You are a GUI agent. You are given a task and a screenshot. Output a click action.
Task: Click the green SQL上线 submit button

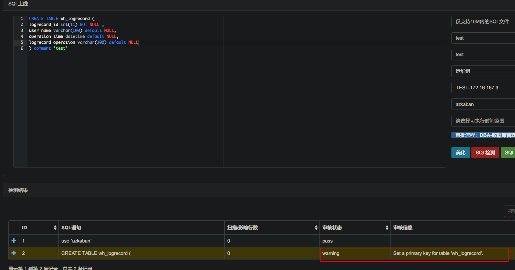(x=510, y=152)
